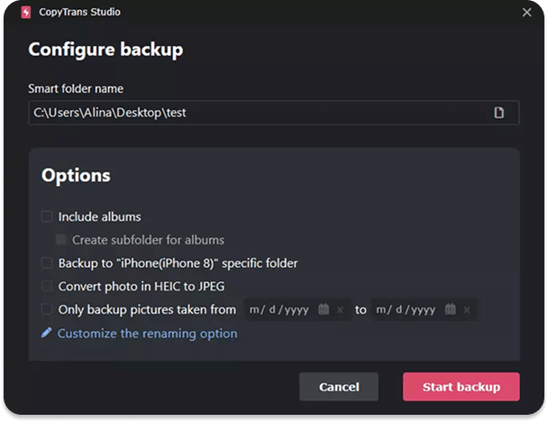Open Customize the renaming option link

click(147, 334)
